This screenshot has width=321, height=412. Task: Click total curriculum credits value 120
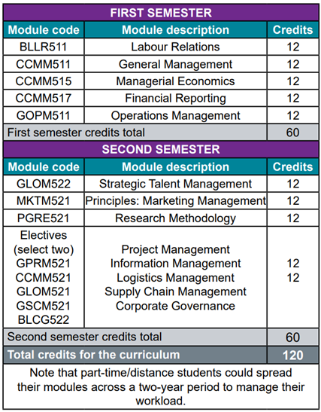pos(293,356)
